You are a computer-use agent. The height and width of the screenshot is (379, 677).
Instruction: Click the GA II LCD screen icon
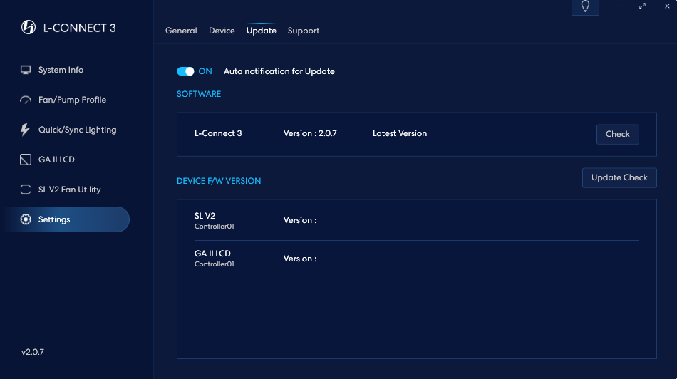pyautogui.click(x=26, y=160)
